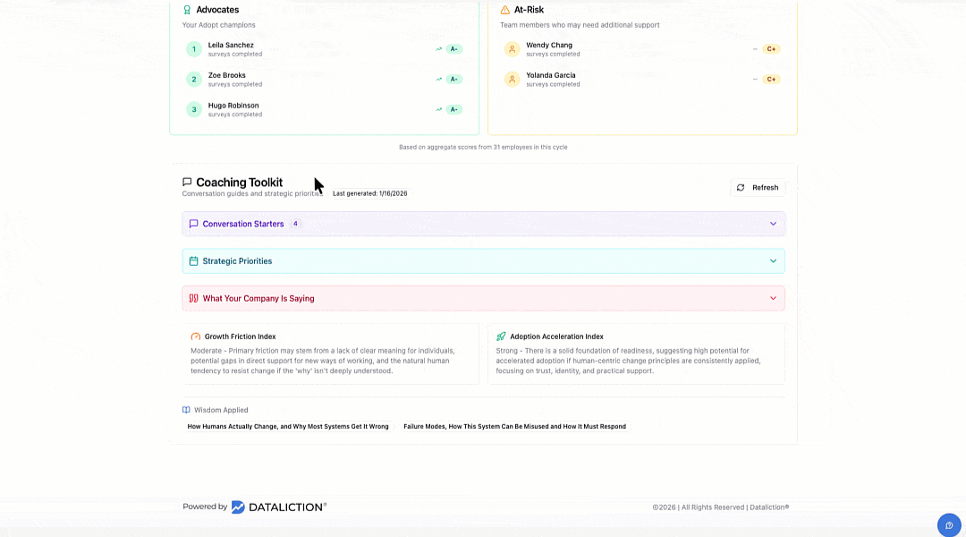The width and height of the screenshot is (966, 537).
Task: Click the speech bubble icon on Conversation Starters
Action: [x=193, y=224]
